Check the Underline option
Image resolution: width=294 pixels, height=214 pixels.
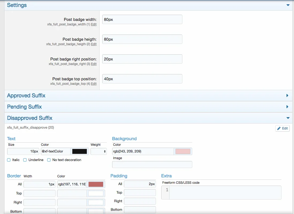click(25, 160)
